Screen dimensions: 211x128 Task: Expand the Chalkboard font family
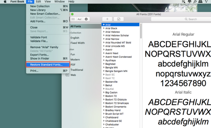(x=104, y=117)
